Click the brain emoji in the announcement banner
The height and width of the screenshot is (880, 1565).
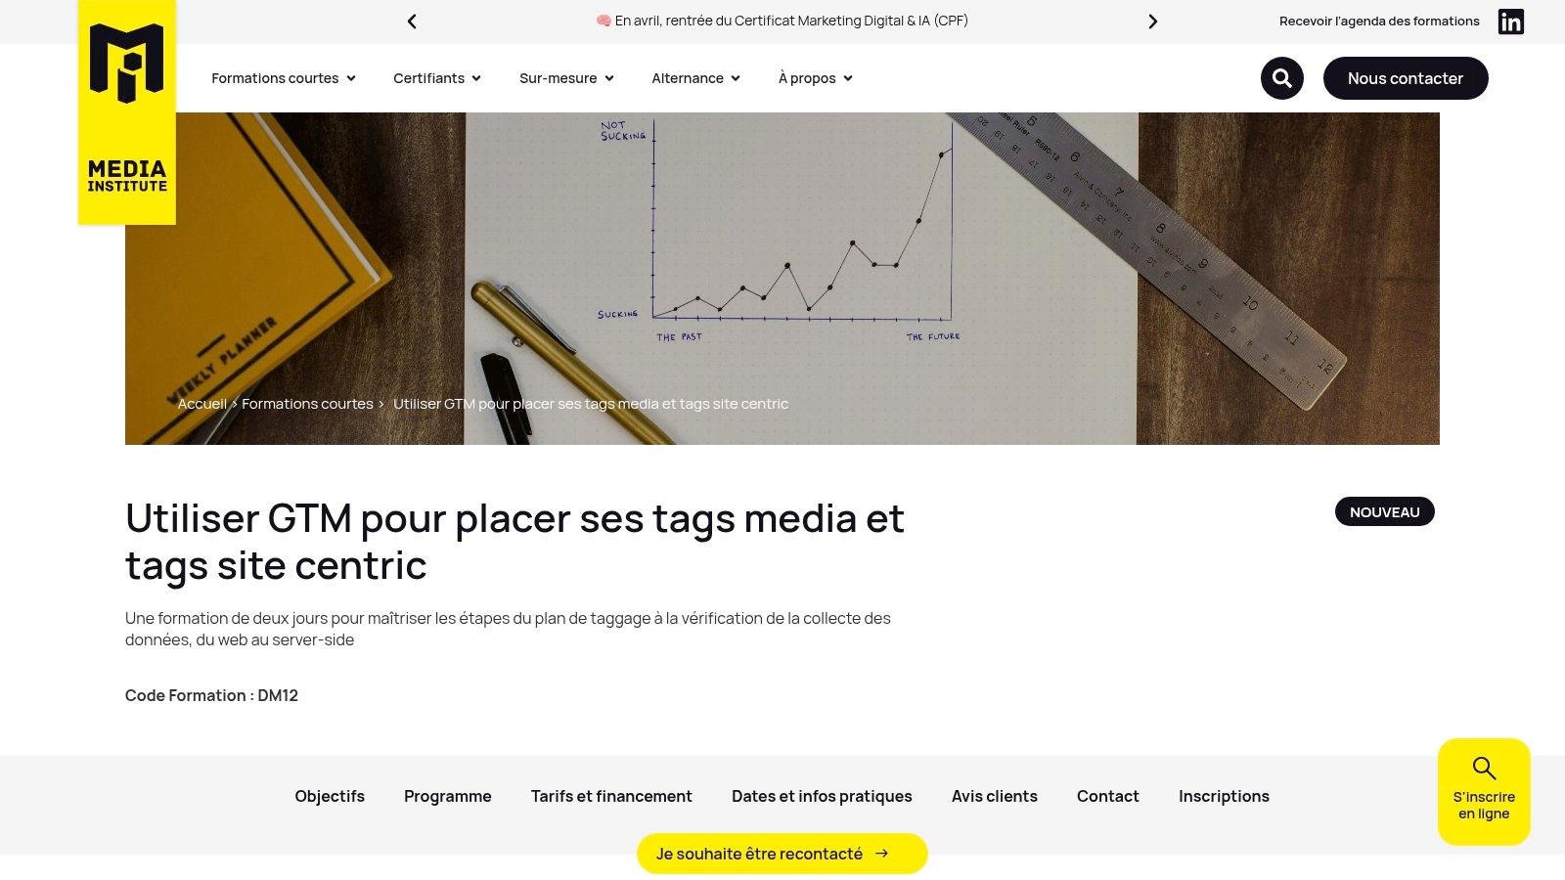click(603, 20)
